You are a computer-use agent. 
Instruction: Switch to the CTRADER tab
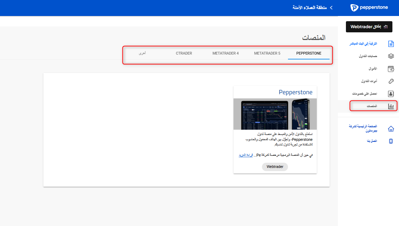click(184, 53)
